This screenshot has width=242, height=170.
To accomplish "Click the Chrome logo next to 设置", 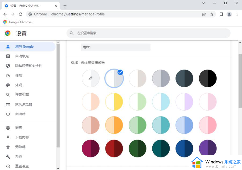I will (x=8, y=33).
